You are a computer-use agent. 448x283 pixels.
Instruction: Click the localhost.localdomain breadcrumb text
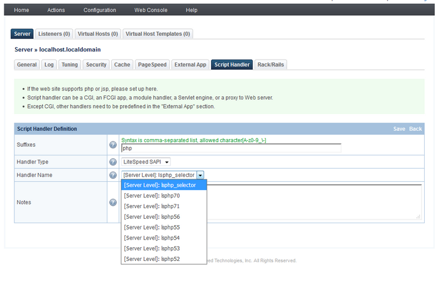[70, 50]
